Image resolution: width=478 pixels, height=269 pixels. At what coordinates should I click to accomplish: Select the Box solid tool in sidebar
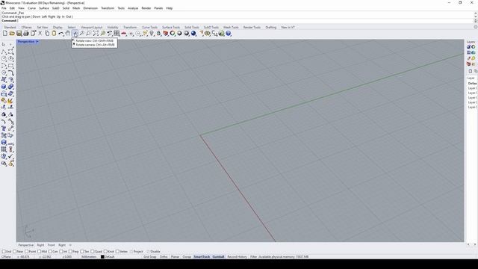click(4, 87)
